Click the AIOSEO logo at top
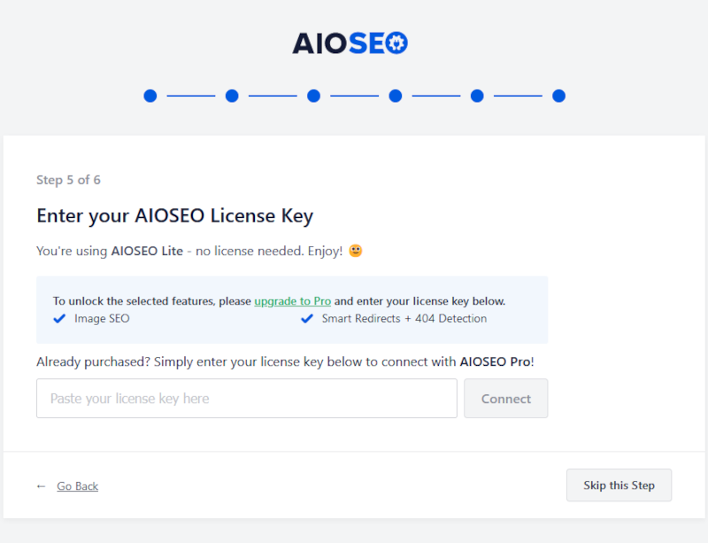 (350, 43)
